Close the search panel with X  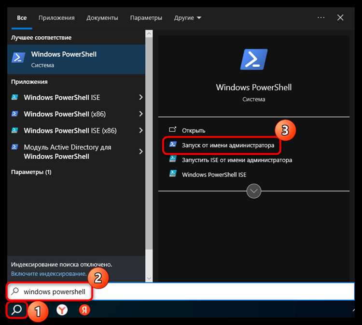[340, 17]
